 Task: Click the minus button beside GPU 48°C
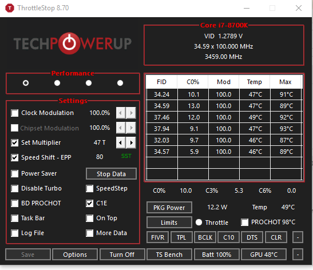click(298, 255)
